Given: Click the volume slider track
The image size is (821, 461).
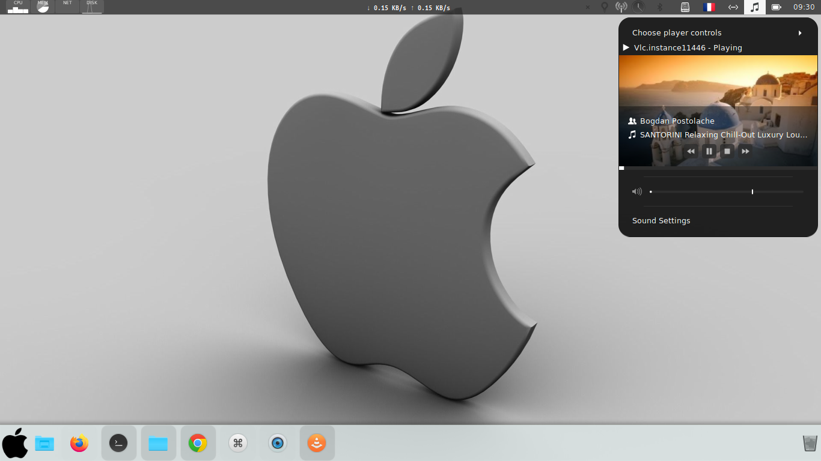Looking at the screenshot, I should click(727, 191).
